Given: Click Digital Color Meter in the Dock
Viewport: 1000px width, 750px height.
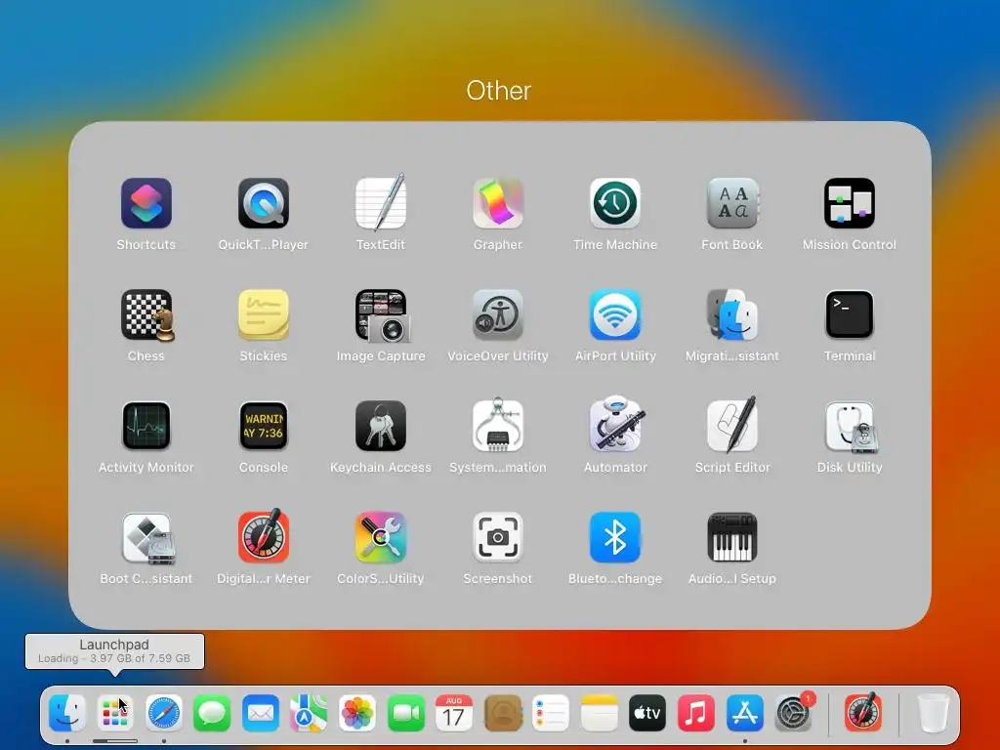Looking at the screenshot, I should pos(863,712).
